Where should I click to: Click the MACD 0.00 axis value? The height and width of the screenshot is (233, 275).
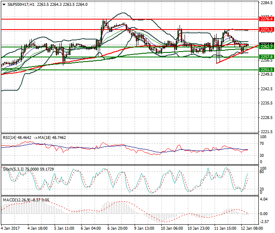(x=264, y=214)
